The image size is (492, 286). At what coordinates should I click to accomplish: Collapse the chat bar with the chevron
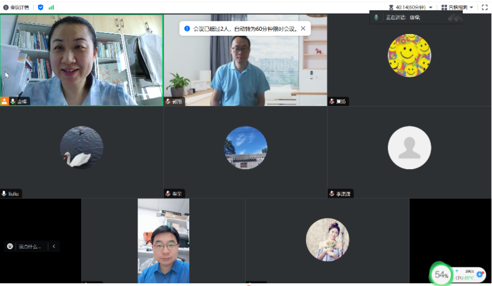pos(54,246)
